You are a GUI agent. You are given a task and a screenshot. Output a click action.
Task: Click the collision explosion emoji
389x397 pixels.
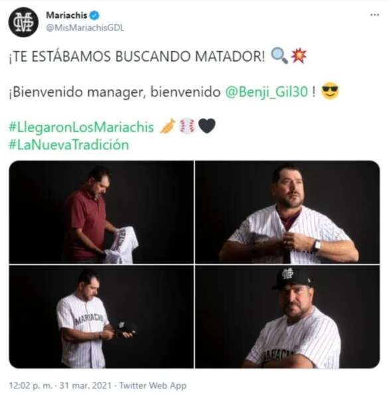(x=299, y=56)
